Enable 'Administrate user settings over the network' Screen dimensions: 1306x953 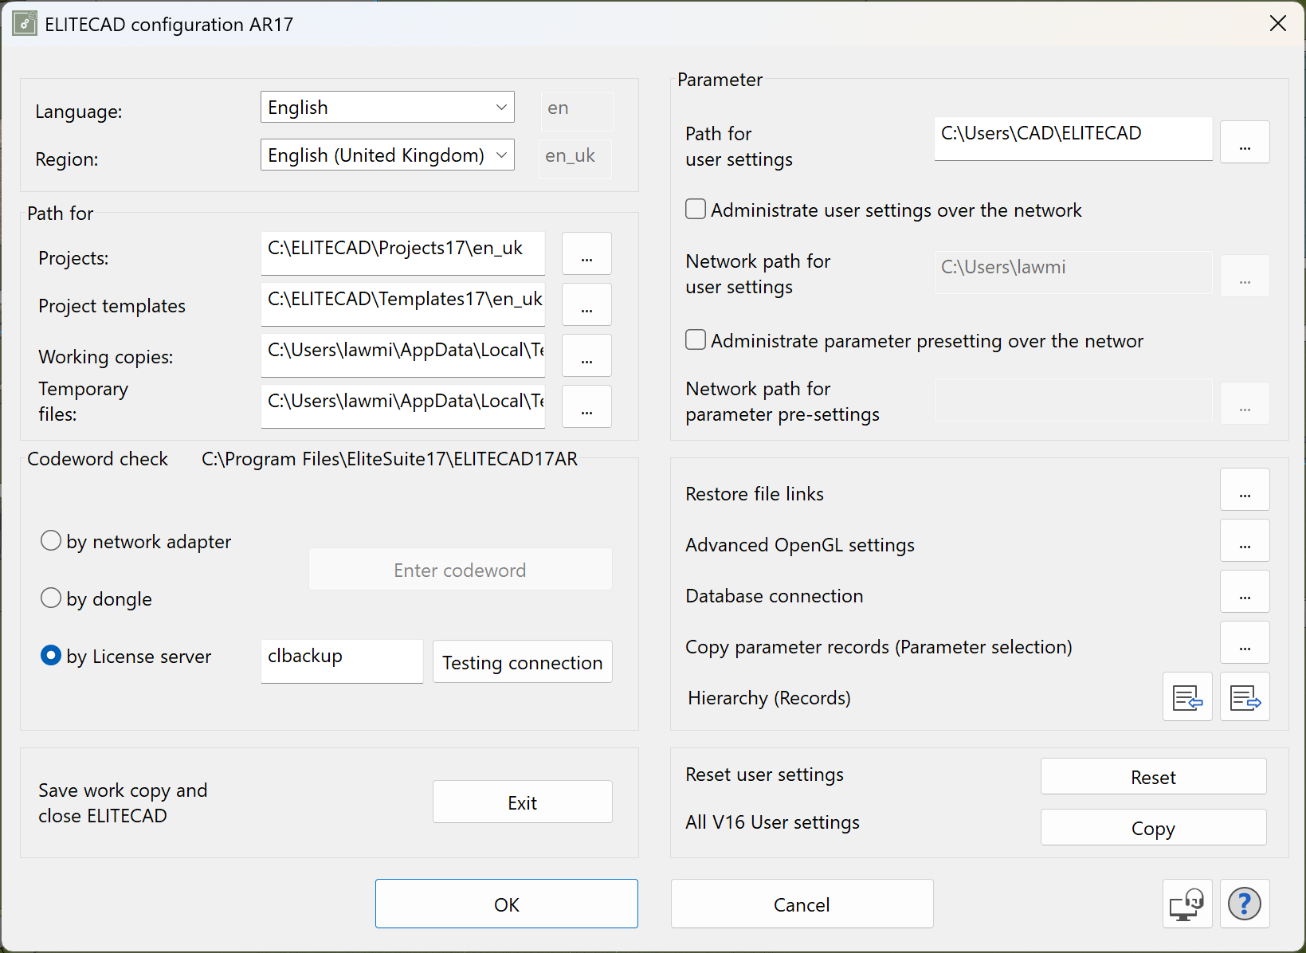pos(695,209)
